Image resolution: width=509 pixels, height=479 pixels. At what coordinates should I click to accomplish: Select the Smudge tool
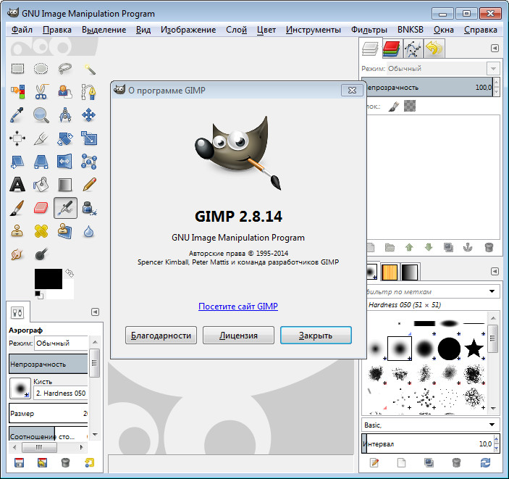(17, 254)
